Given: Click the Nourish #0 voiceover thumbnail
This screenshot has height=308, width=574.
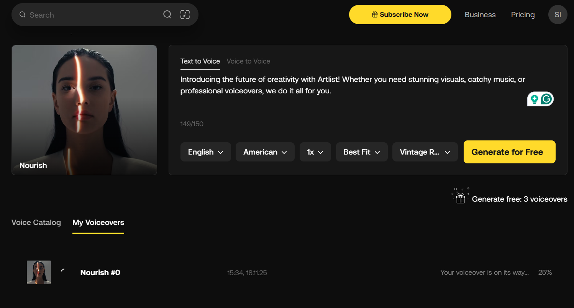Looking at the screenshot, I should click(39, 272).
